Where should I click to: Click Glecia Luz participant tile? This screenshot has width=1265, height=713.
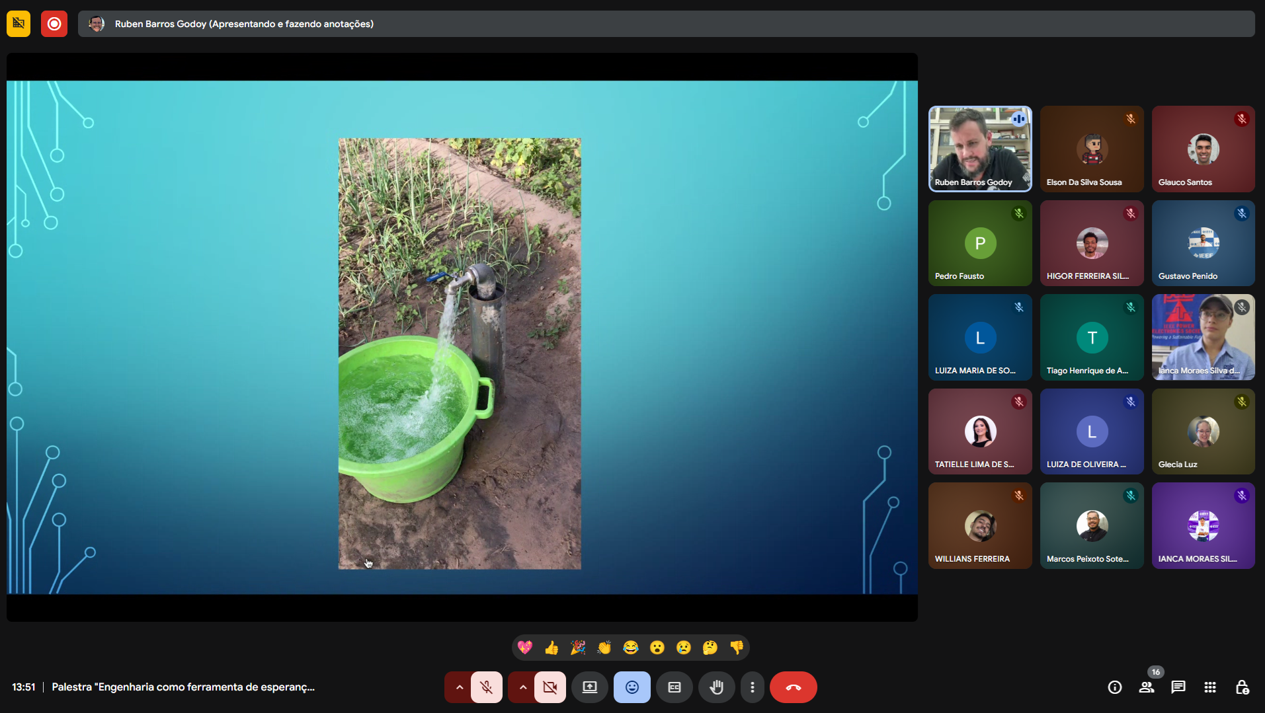(1203, 431)
